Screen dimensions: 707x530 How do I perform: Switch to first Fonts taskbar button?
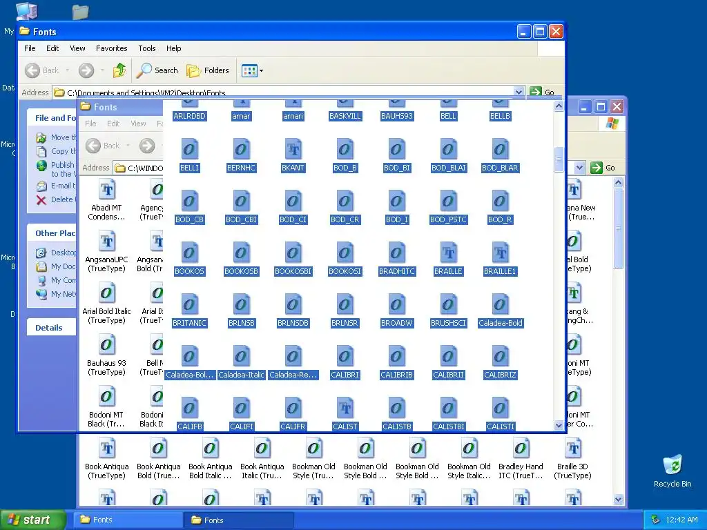128,520
